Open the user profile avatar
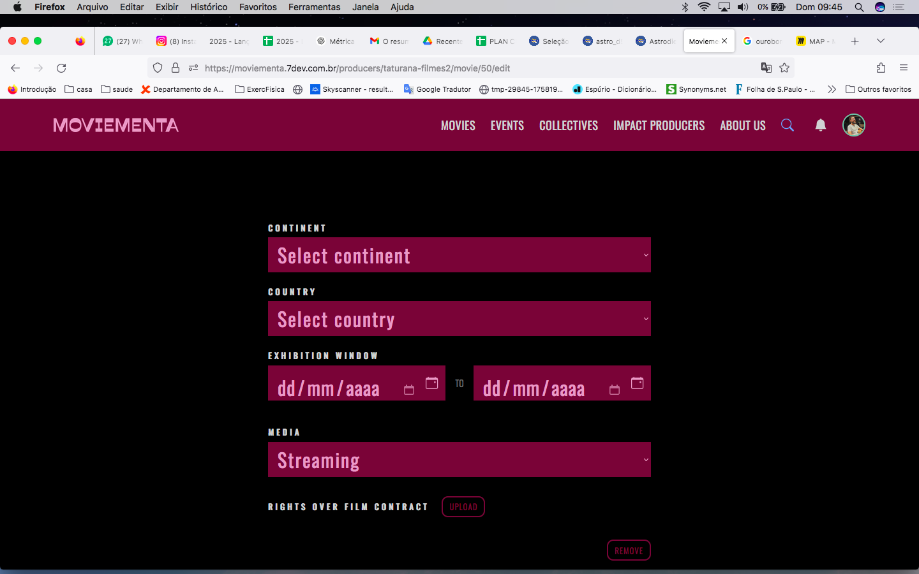 pos(853,125)
